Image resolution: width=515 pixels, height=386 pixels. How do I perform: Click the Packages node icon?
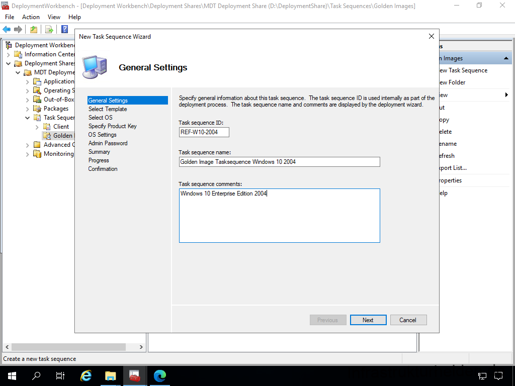pos(37,109)
